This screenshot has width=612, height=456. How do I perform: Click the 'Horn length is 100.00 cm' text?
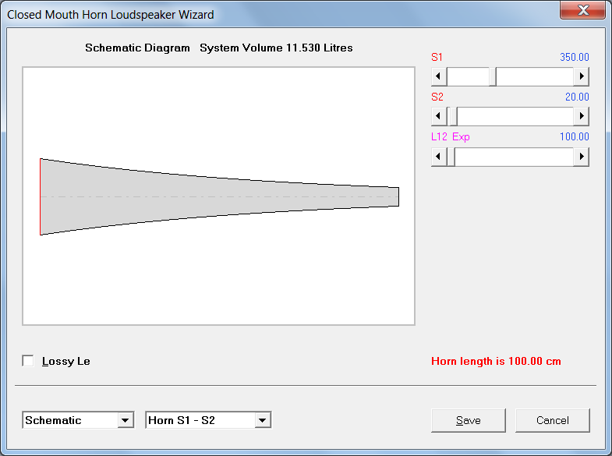pyautogui.click(x=496, y=361)
